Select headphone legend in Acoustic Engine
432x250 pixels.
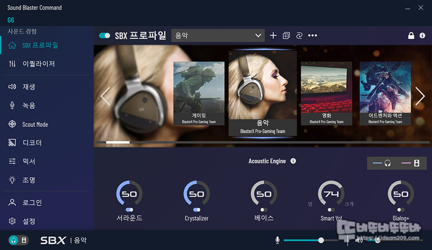pyautogui.click(x=382, y=163)
